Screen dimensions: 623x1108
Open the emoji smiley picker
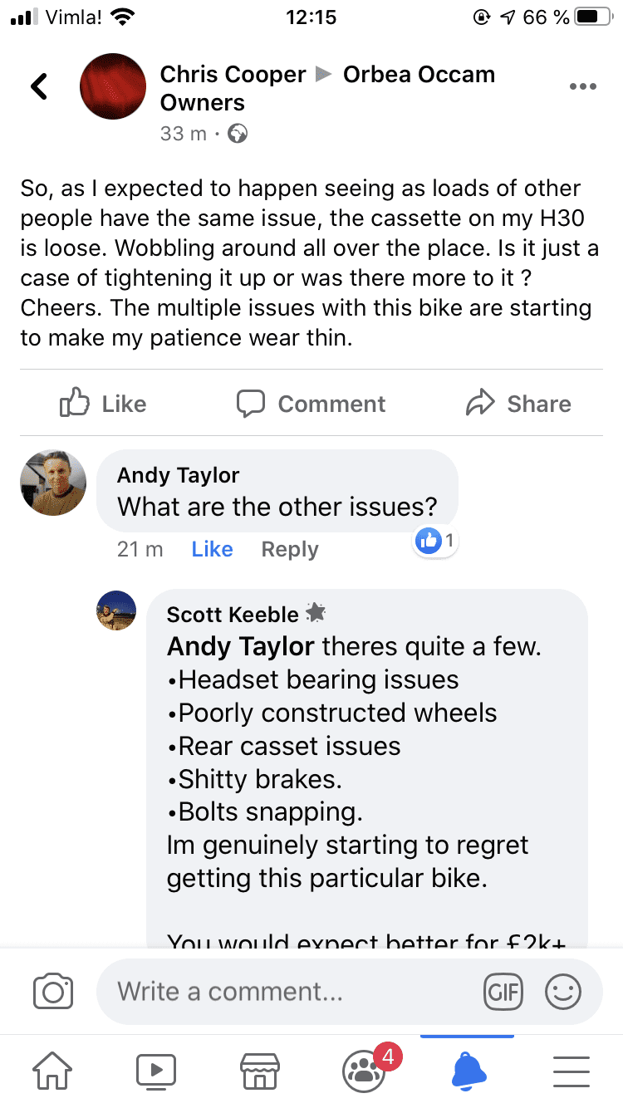(563, 991)
